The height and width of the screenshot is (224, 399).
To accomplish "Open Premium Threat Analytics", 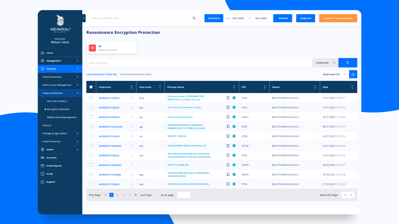I will pyautogui.click(x=338, y=18).
